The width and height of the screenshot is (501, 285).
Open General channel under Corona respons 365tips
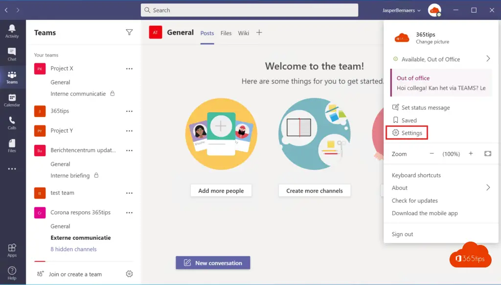(60, 226)
